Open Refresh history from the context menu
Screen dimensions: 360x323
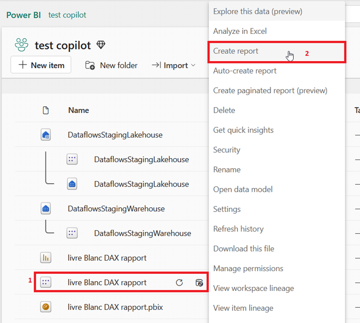(x=238, y=229)
